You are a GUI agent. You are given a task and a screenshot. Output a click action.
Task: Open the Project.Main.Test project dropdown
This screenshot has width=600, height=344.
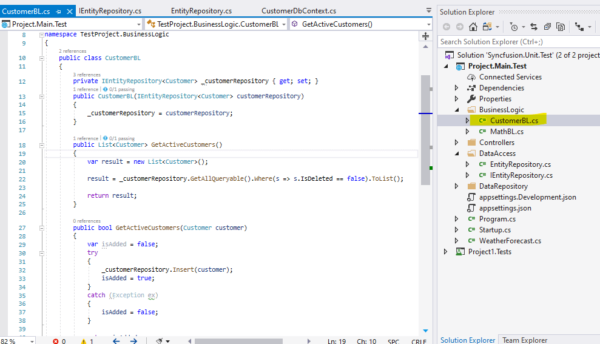pyautogui.click(x=138, y=24)
